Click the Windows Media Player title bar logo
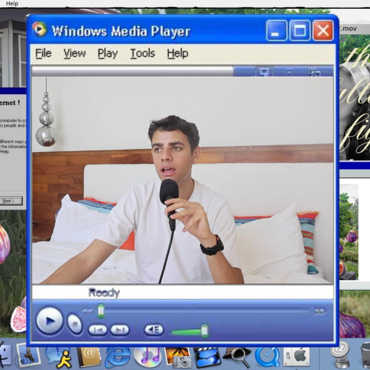The width and height of the screenshot is (370, 370). pos(39,29)
